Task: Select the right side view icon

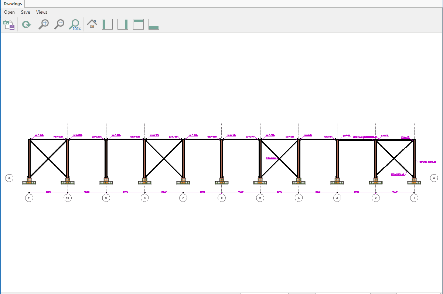Action: [x=123, y=24]
